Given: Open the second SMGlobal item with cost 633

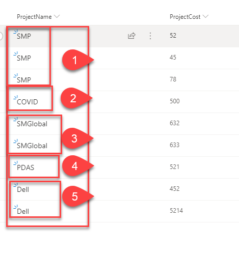Looking at the screenshot, I should click(32, 146).
